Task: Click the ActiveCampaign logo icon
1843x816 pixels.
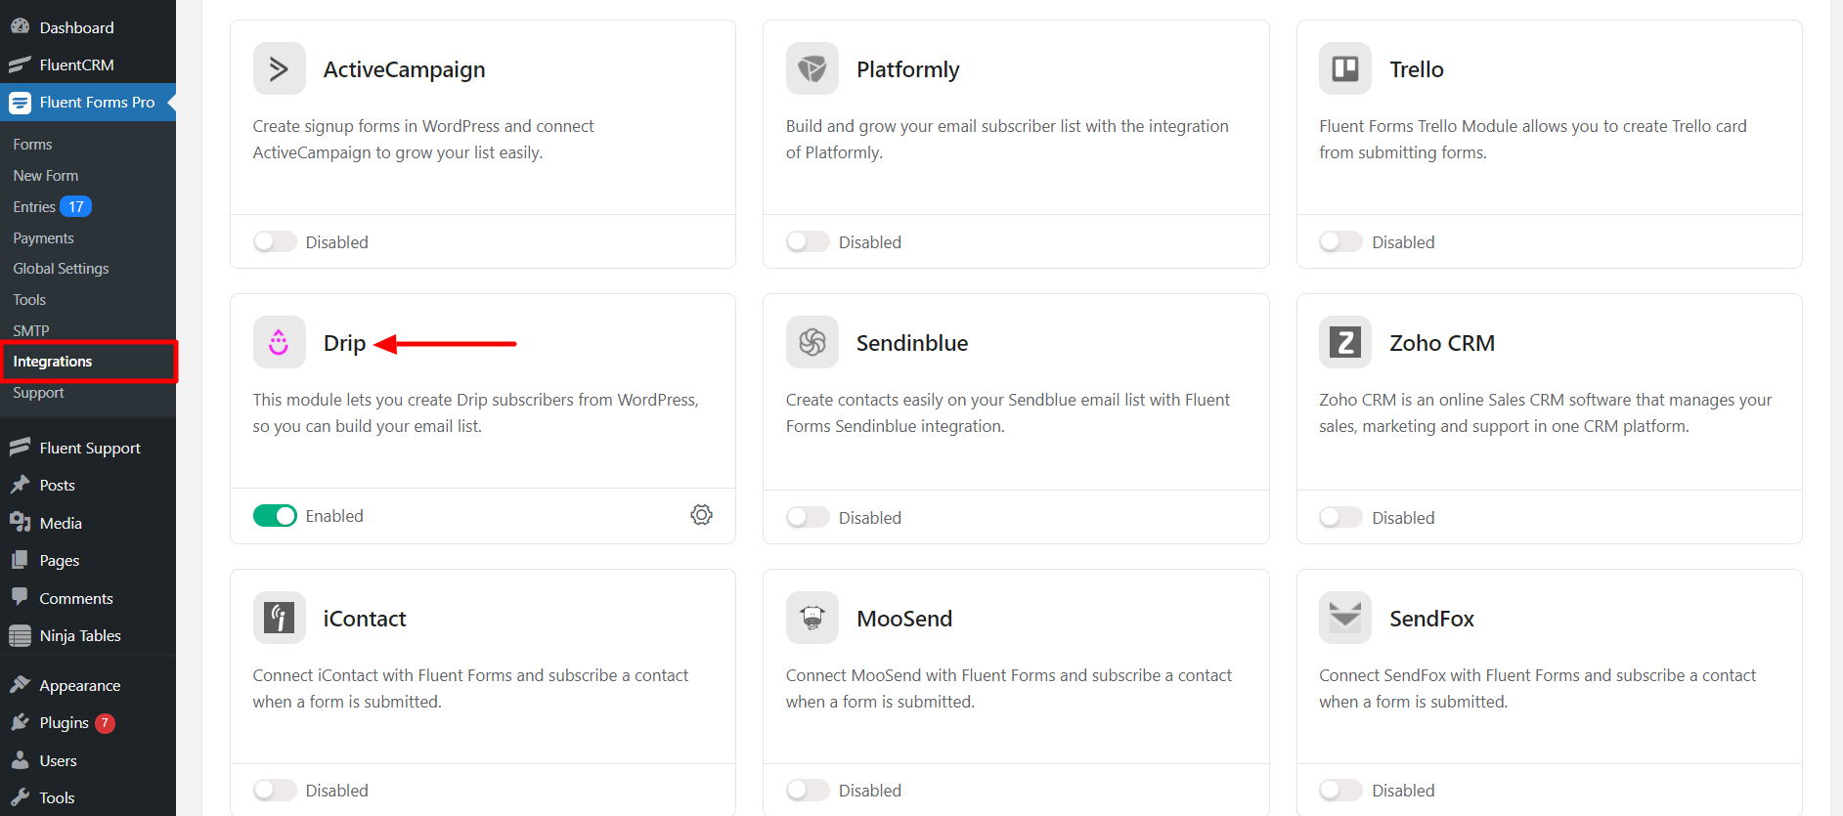Action: pyautogui.click(x=279, y=68)
